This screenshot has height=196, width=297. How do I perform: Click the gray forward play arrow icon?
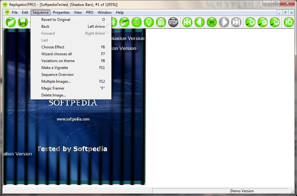pyautogui.click(x=224, y=22)
